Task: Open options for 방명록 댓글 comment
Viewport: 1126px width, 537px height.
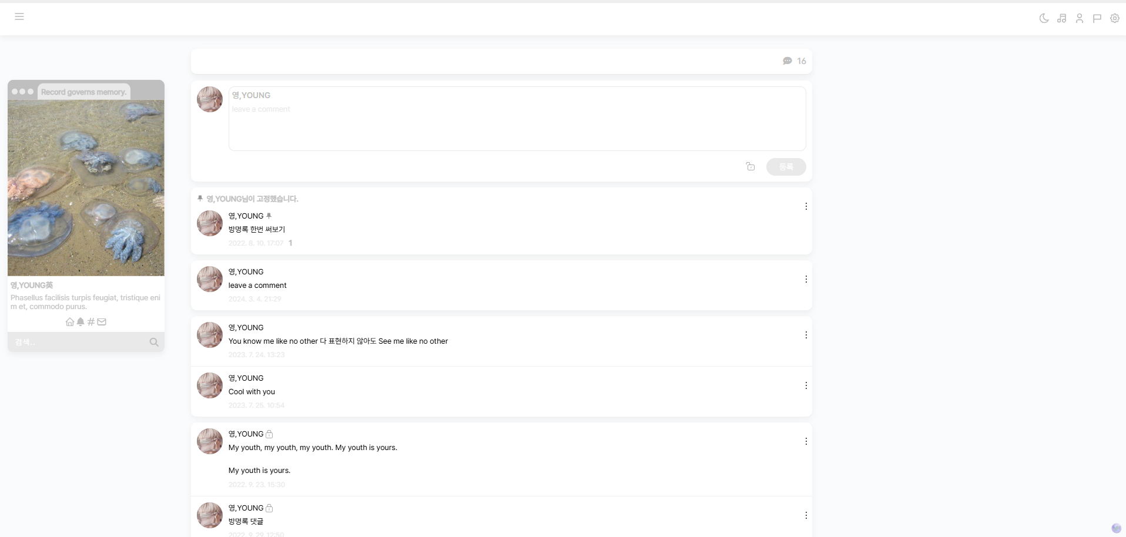Action: tap(806, 515)
